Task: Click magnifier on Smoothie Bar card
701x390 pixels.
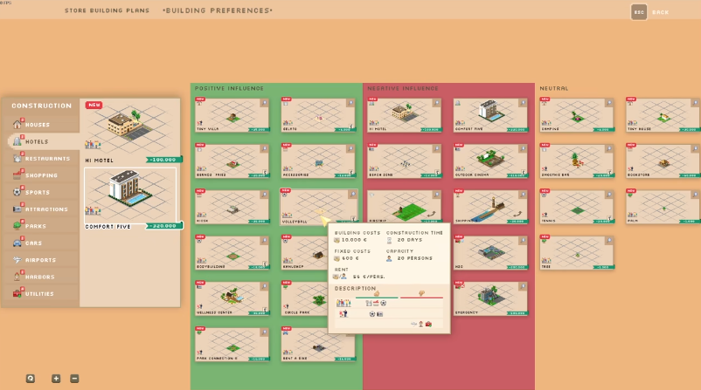Action: click(x=609, y=148)
